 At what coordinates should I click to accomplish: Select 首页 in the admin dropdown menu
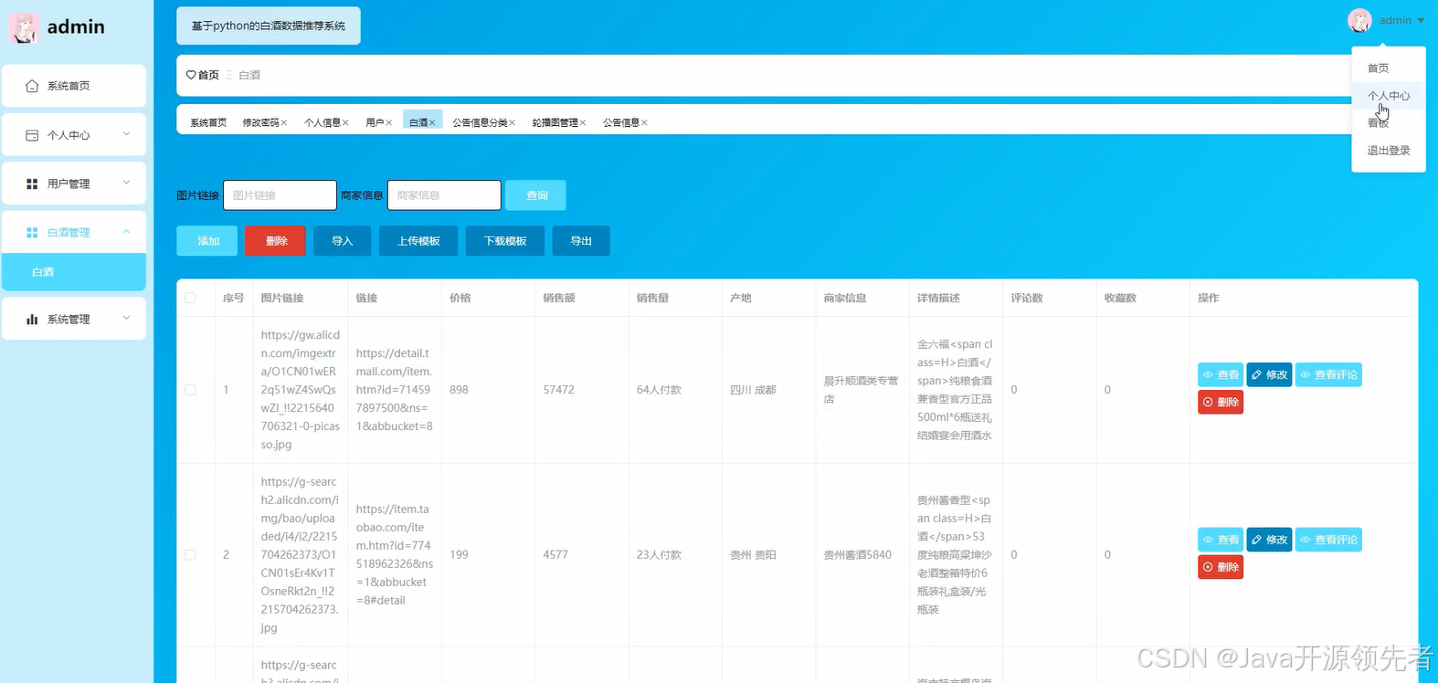pos(1389,68)
